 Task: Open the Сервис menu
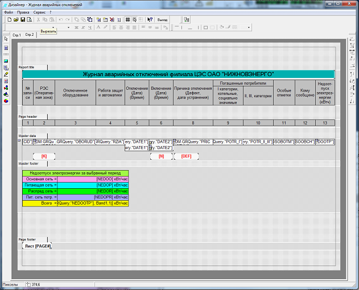click(x=40, y=11)
